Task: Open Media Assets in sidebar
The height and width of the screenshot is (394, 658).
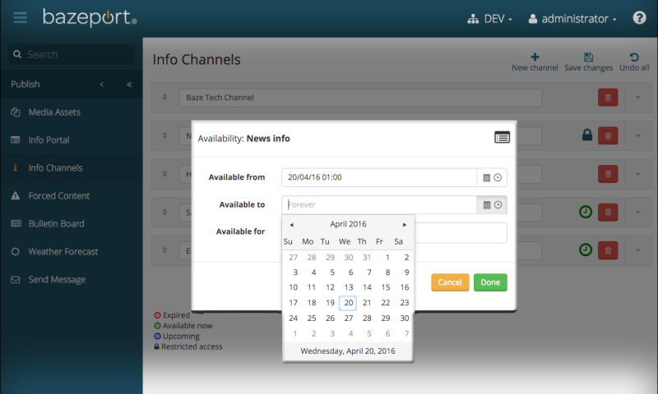Action: coord(54,112)
